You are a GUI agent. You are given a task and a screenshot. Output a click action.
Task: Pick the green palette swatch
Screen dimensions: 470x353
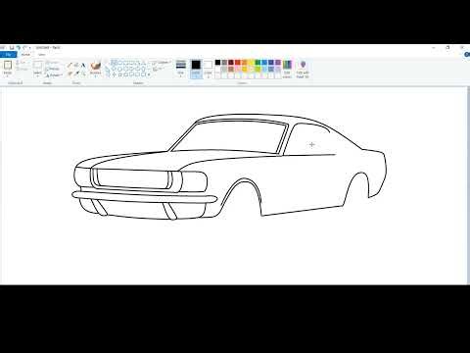tap(258, 62)
